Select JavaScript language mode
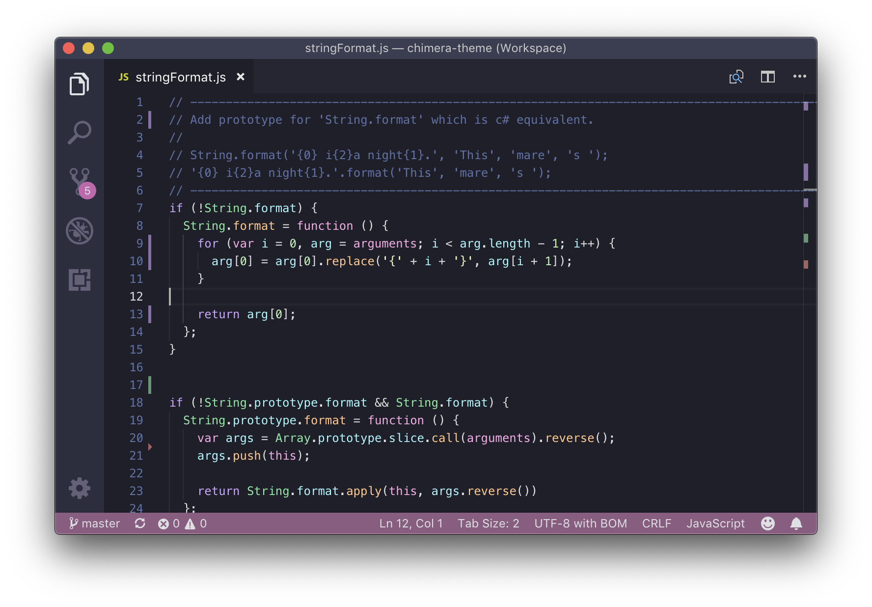 pyautogui.click(x=715, y=524)
